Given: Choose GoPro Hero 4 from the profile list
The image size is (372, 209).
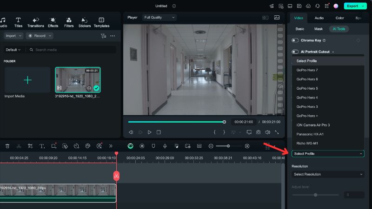Looking at the screenshot, I should [x=328, y=98].
